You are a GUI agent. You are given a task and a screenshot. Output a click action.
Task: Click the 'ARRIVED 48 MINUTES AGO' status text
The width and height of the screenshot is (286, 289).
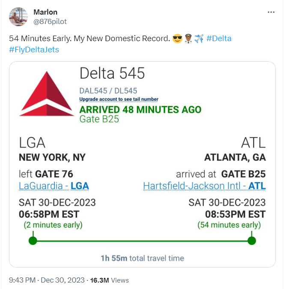[140, 109]
